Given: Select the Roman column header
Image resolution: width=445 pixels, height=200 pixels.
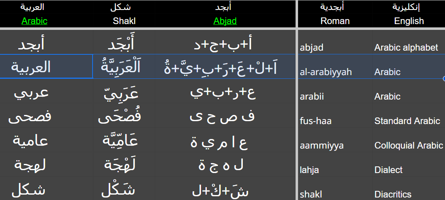Looking at the screenshot, I should click(x=335, y=21).
